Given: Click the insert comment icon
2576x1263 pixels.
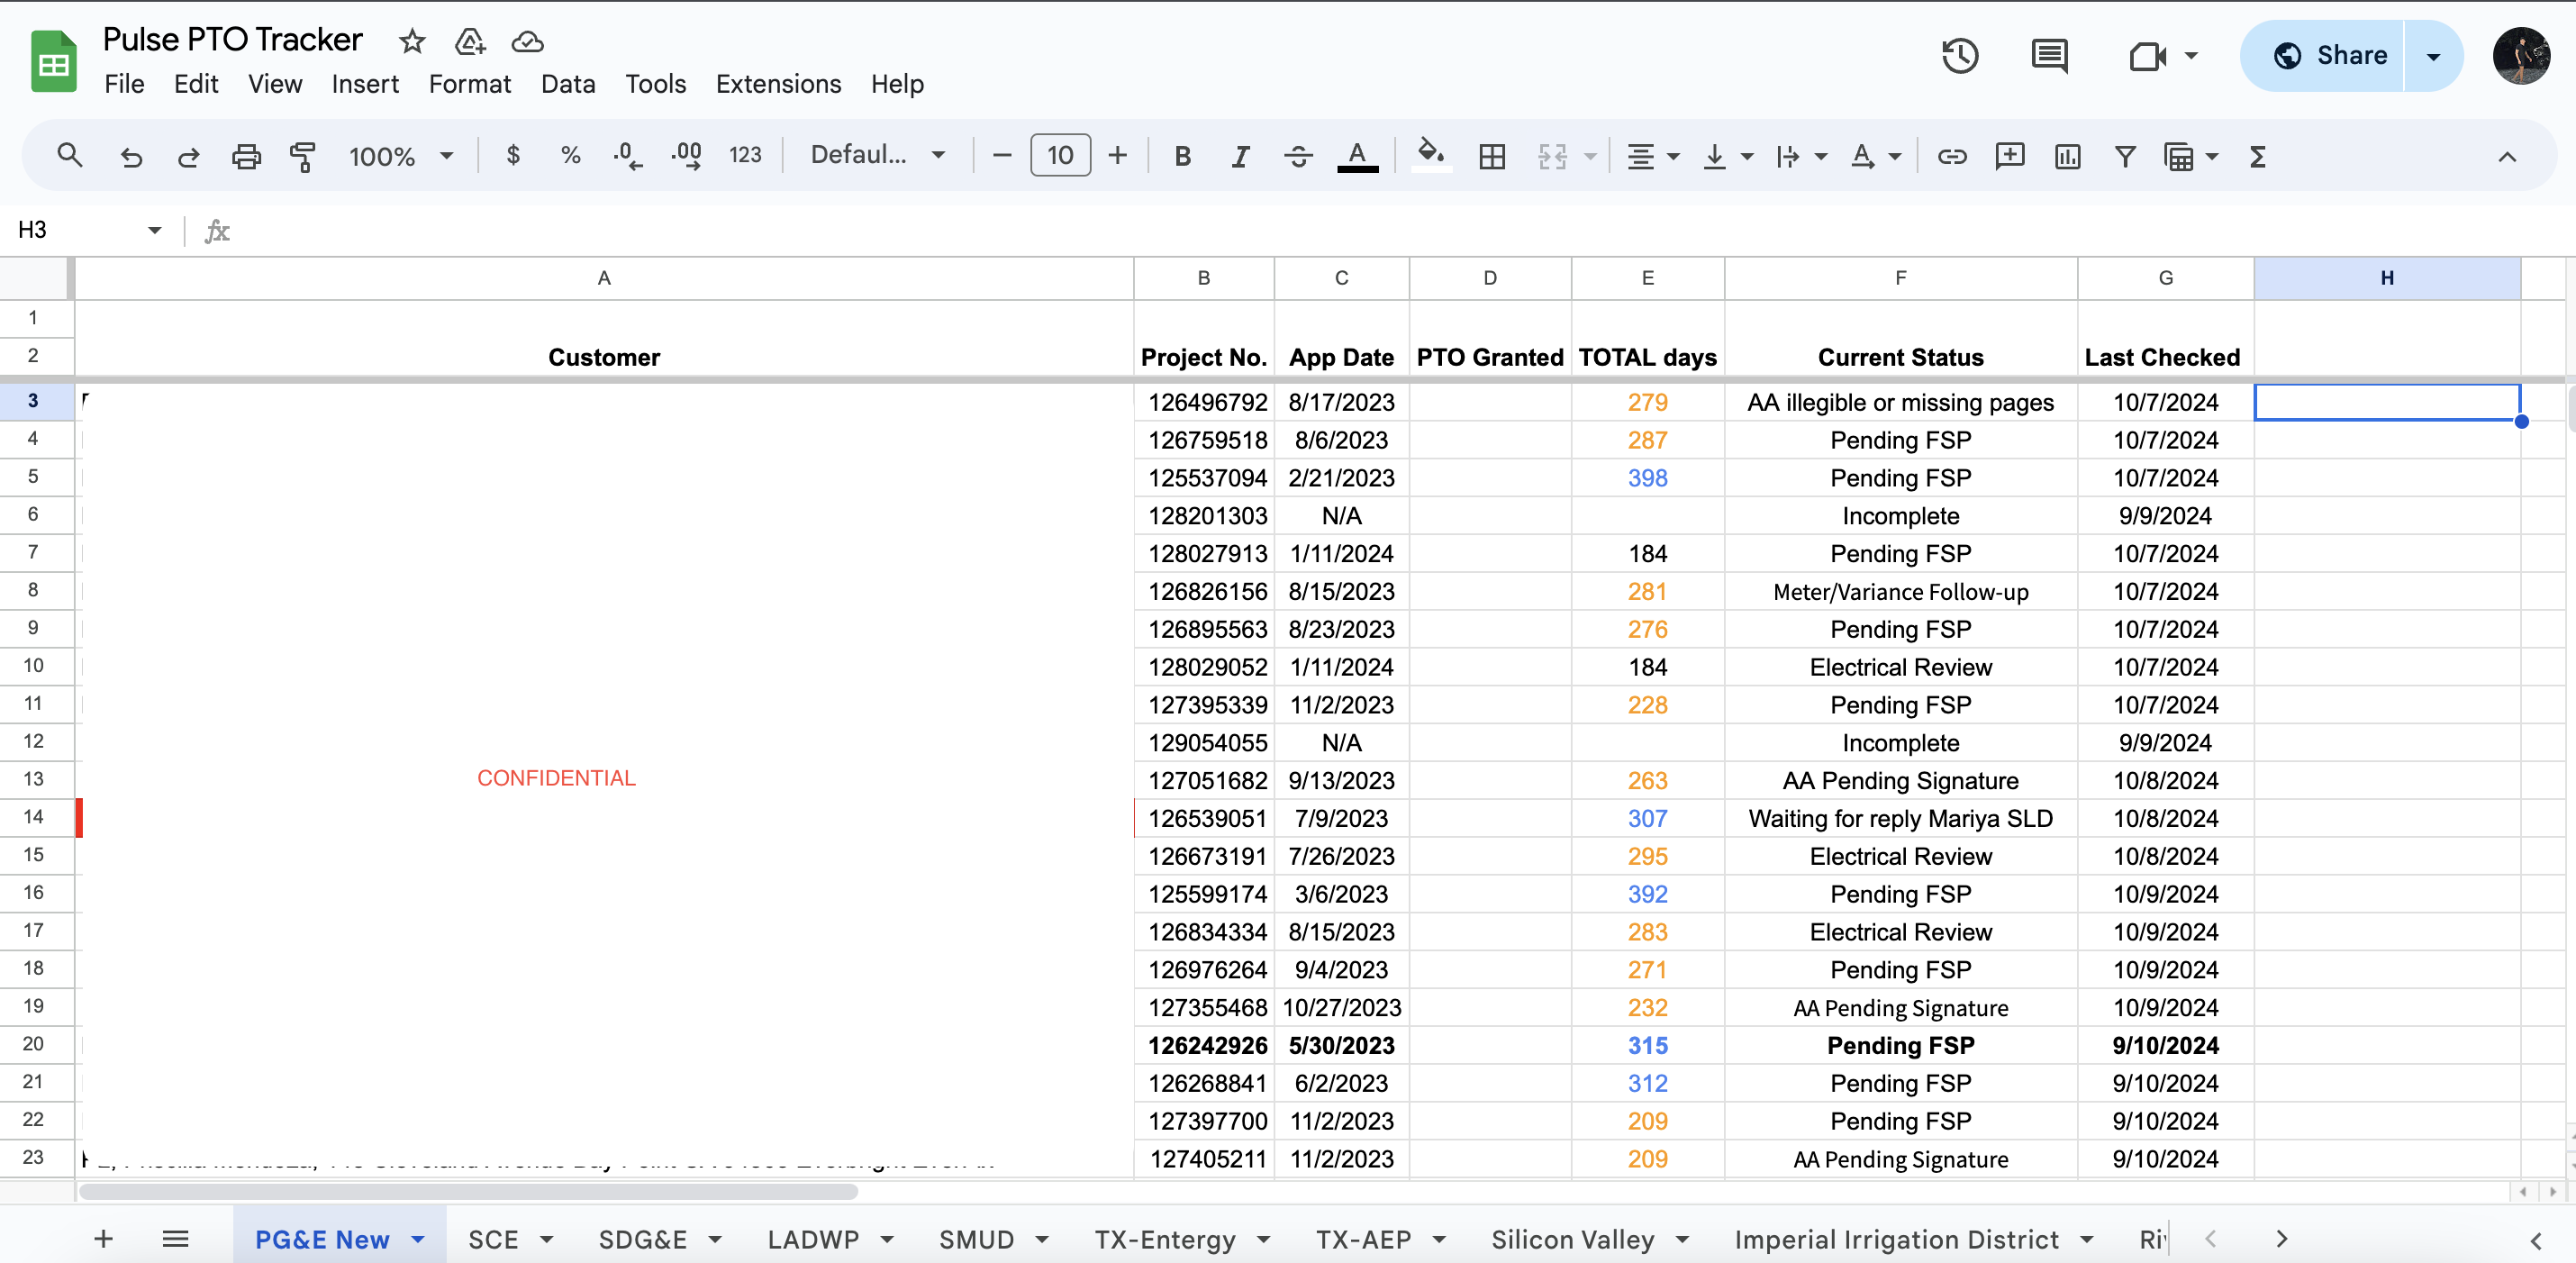Looking at the screenshot, I should click(x=2009, y=155).
